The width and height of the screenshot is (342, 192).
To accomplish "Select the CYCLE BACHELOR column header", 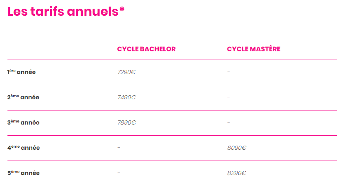I will (146, 49).
